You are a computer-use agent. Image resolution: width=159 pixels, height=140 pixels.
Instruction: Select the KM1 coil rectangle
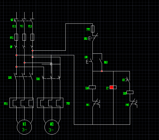tap(92, 87)
